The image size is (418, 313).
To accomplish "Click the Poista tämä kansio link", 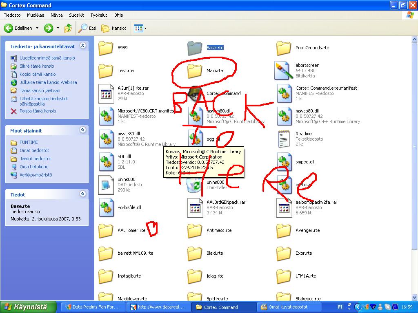I will pyautogui.click(x=38, y=111).
